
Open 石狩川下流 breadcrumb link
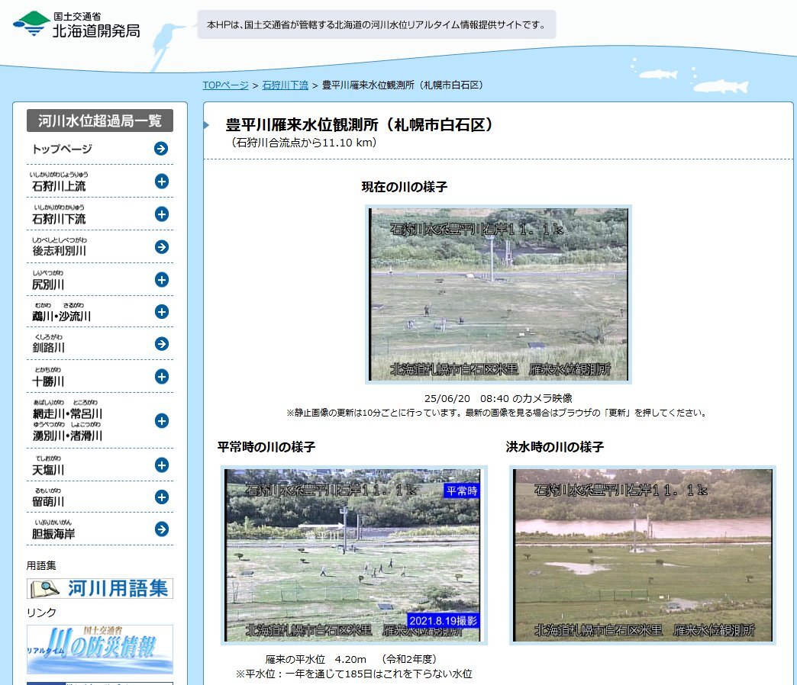pos(285,85)
